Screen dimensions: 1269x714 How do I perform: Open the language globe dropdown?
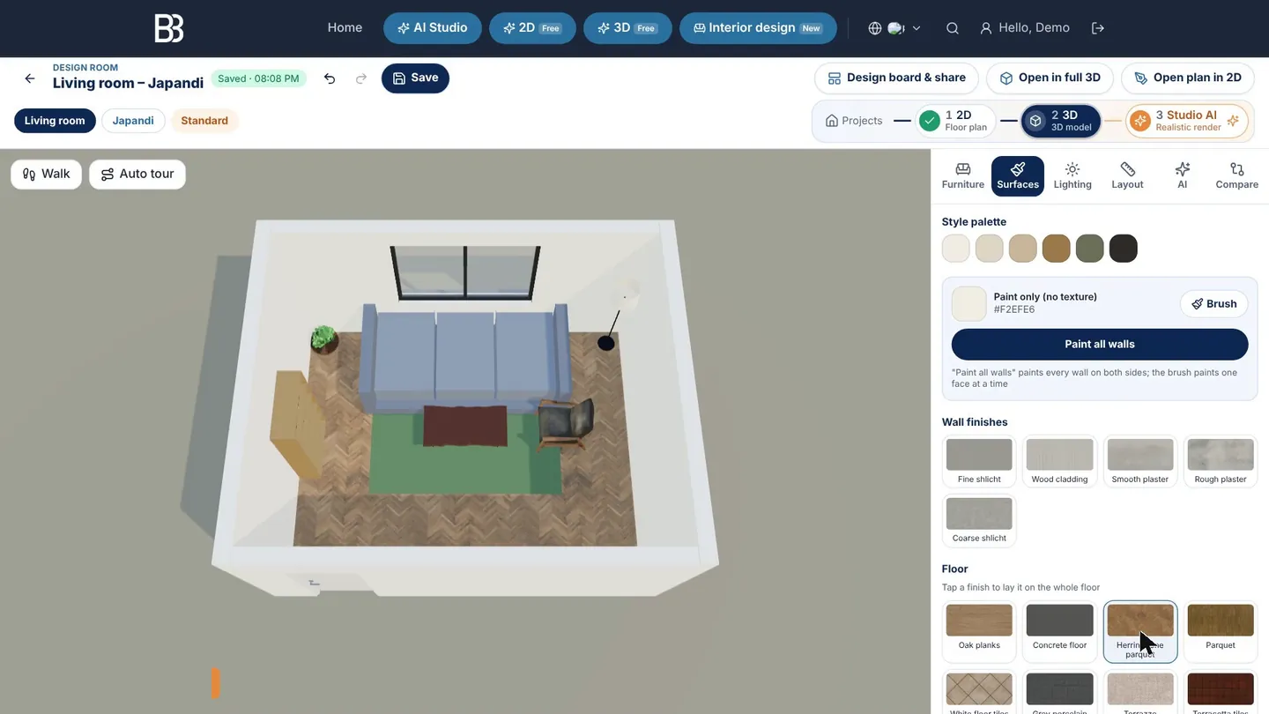pos(894,28)
